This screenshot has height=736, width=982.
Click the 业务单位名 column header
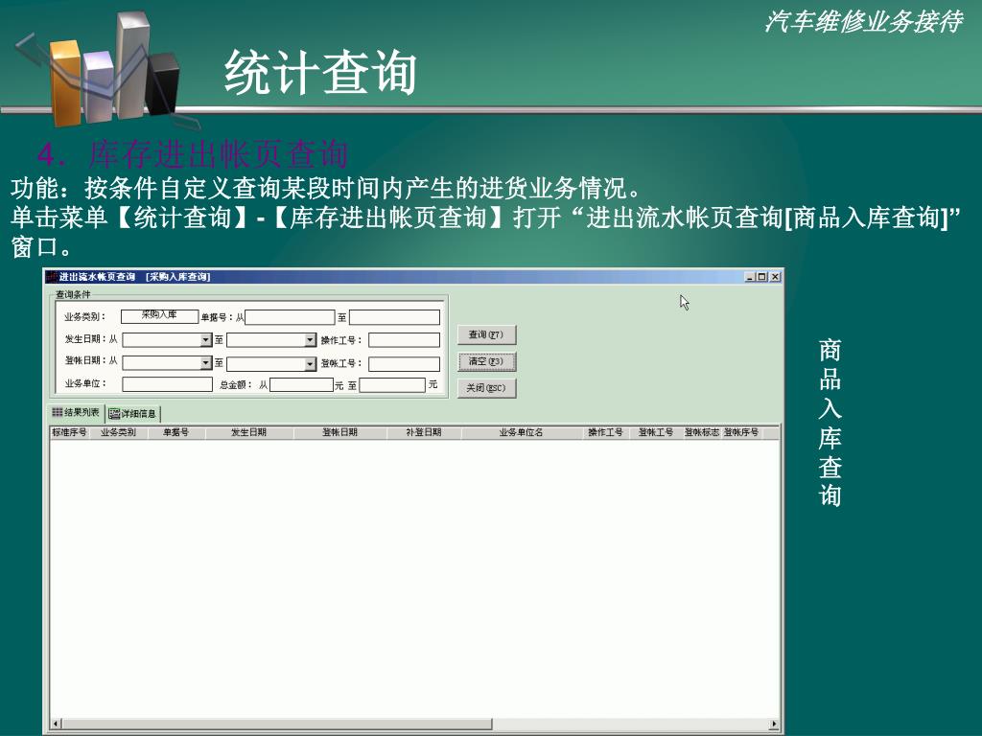tap(521, 432)
